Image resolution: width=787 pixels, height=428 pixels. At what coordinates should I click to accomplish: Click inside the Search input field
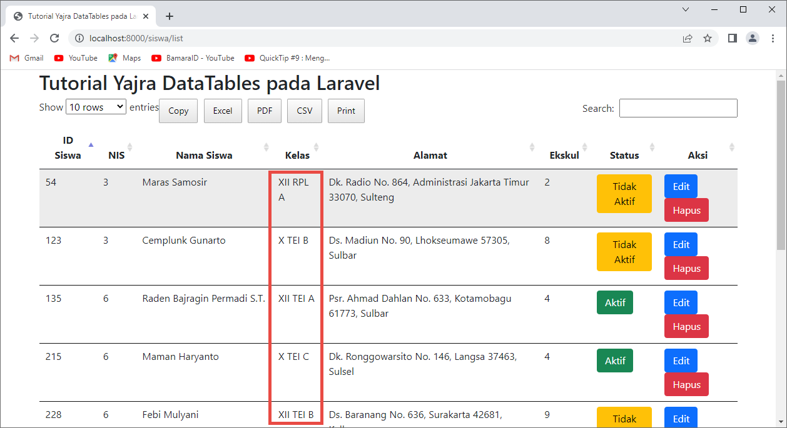click(x=678, y=108)
